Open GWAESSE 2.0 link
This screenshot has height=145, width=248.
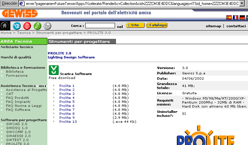coord(18,136)
